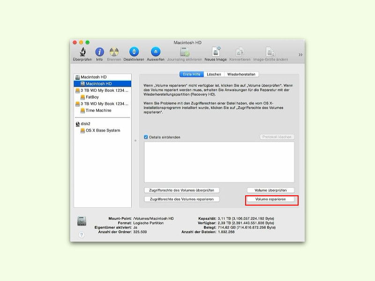
Task: Click the Brennen disc icon
Action: (x=114, y=52)
